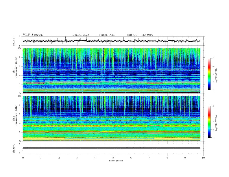Click inside the ch.1 spectrogram panel
Image resolution: width=229 pixels, height=177 pixels.
(112, 71)
